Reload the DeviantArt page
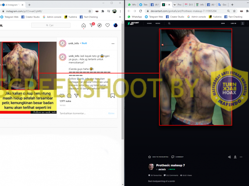The height and width of the screenshot is (186, 249). click(140, 11)
